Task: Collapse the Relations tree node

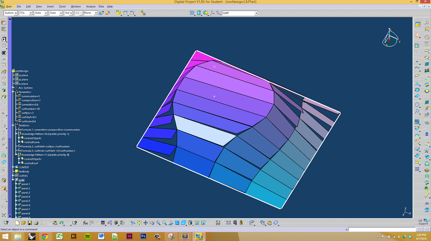Action: 13,125
